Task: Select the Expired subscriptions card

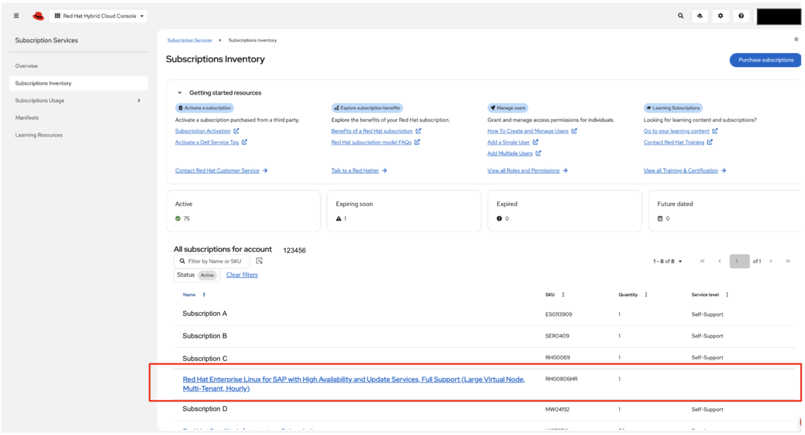Action: point(565,211)
